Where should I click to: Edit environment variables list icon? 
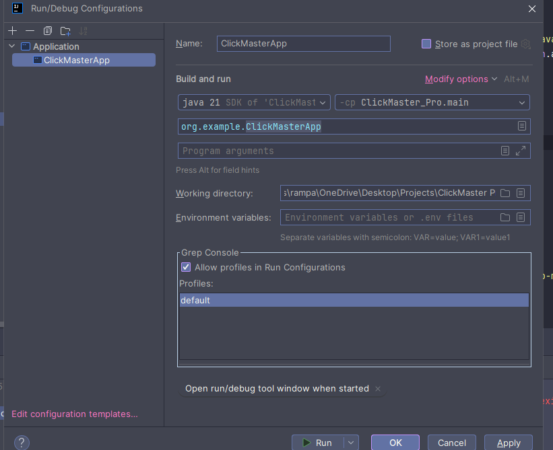pos(521,217)
